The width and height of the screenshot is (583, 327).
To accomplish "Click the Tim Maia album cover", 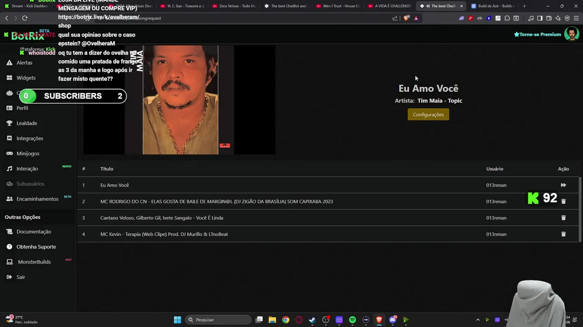I will [x=179, y=100].
